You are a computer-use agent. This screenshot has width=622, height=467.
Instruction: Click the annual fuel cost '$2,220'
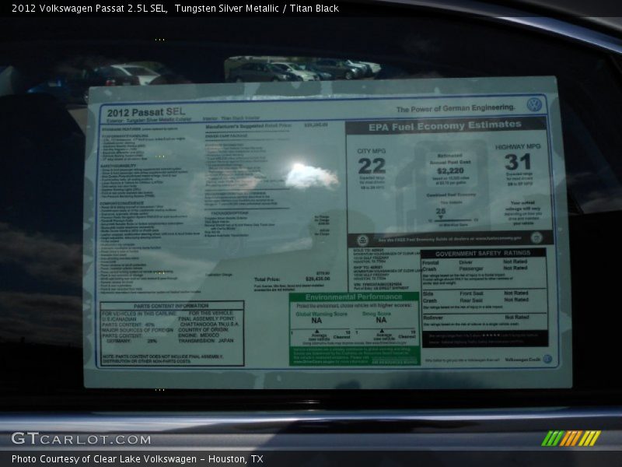click(450, 170)
